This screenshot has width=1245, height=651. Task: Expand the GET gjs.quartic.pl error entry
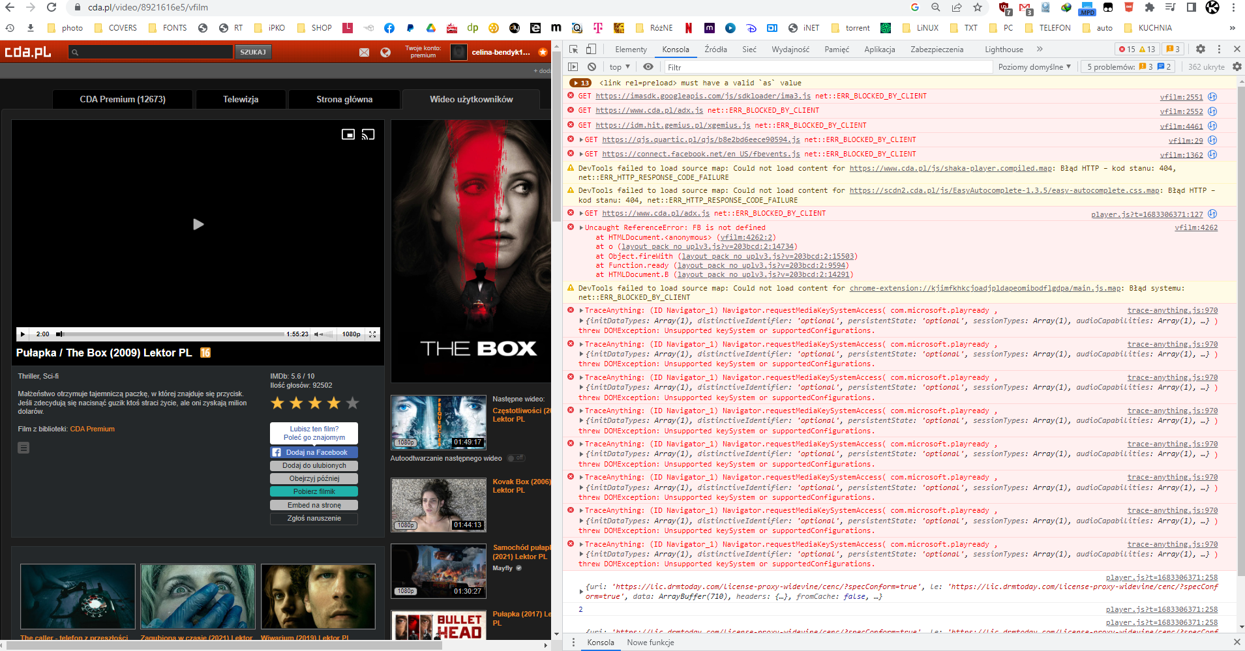581,140
